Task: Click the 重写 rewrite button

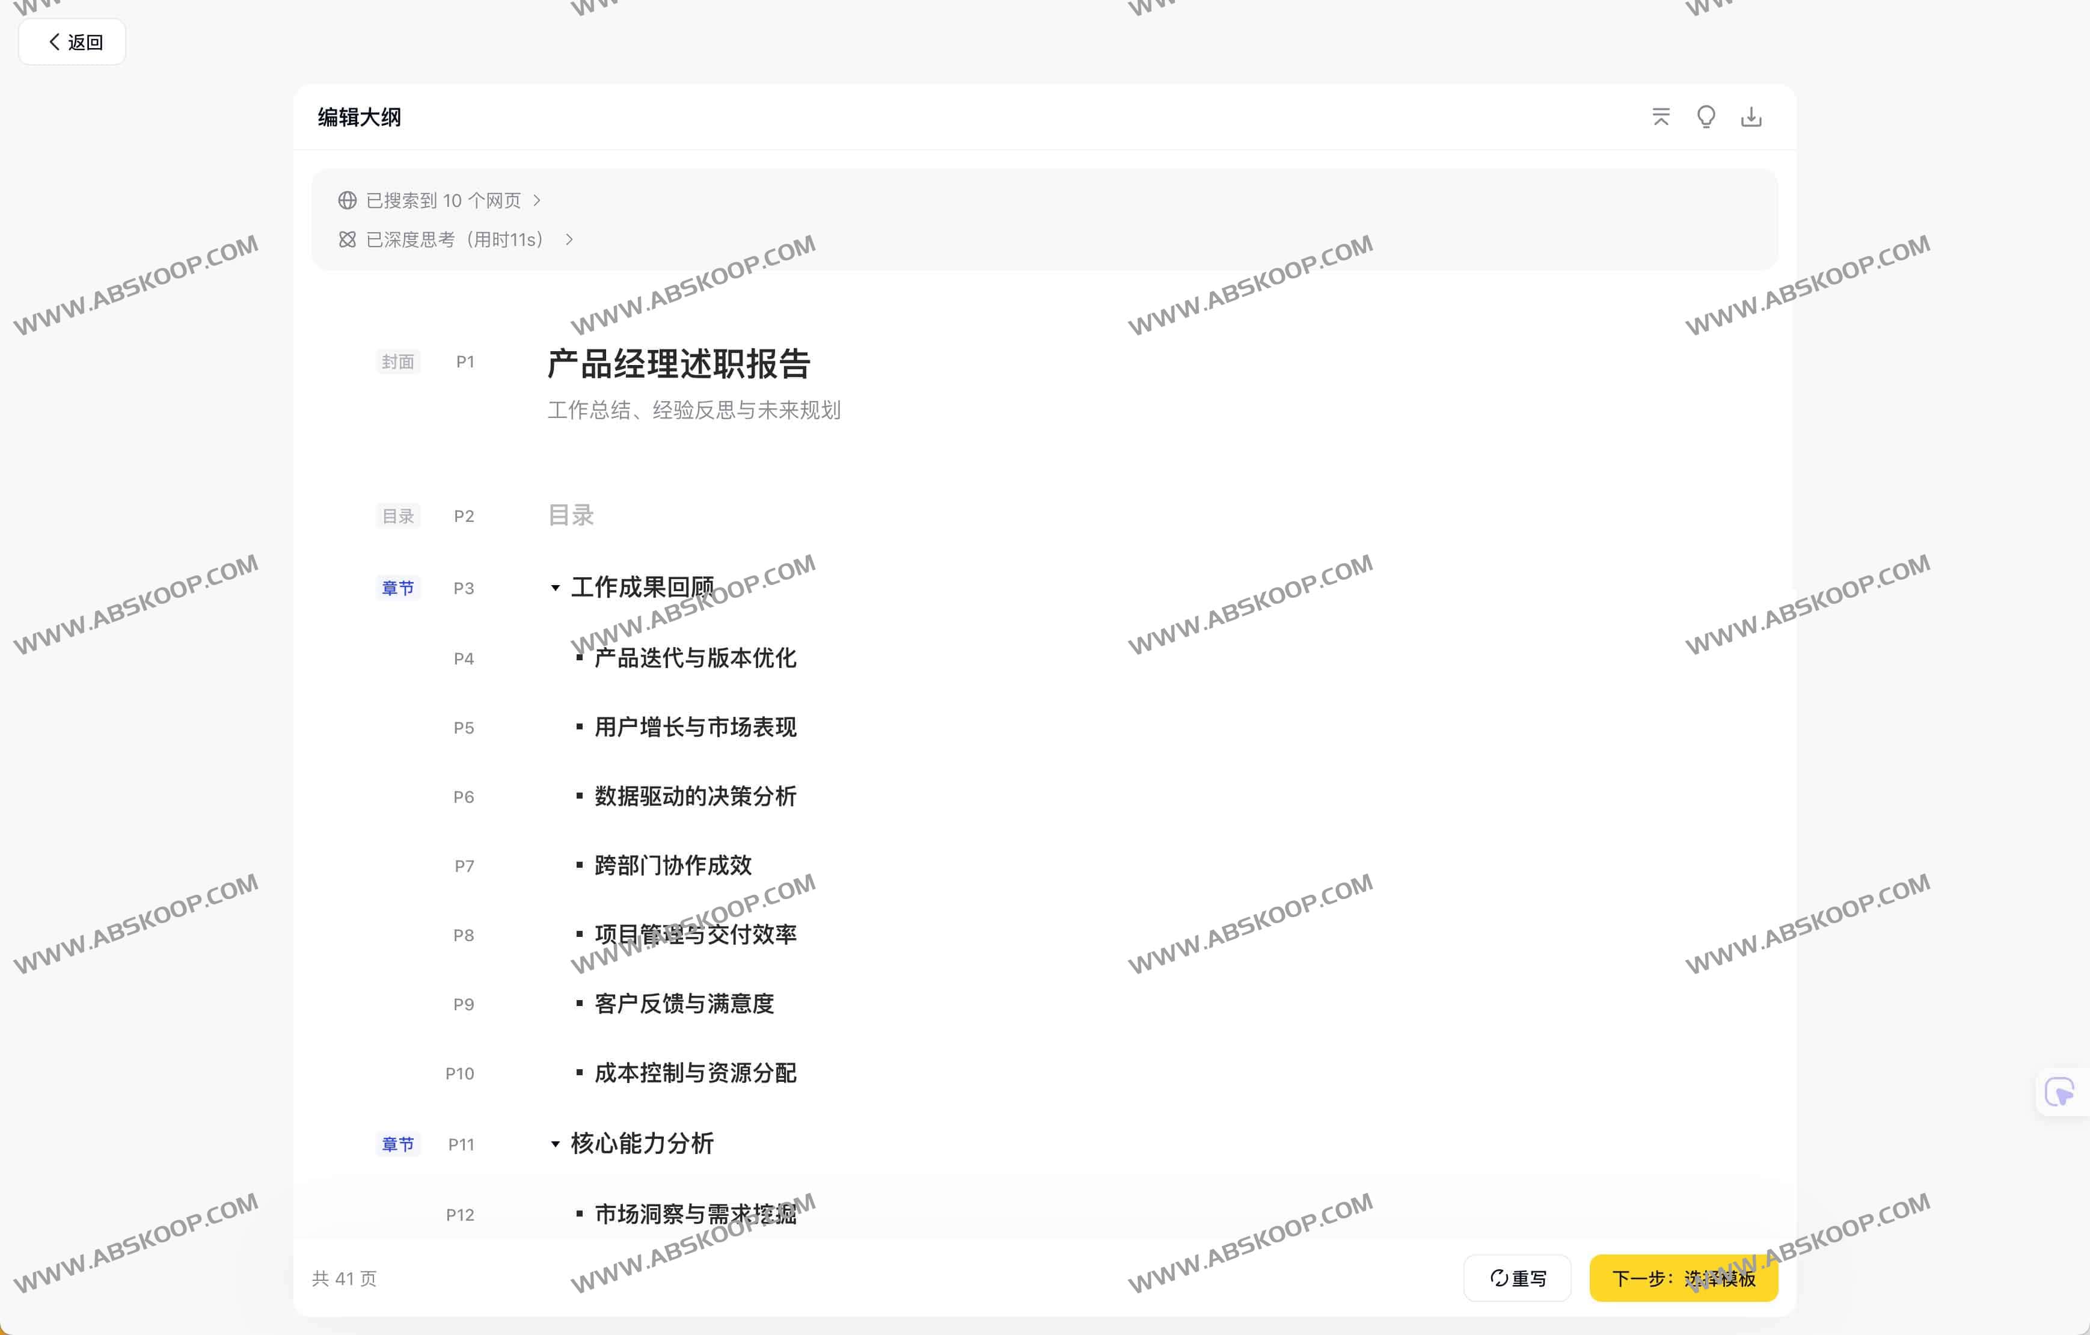Action: [x=1517, y=1278]
